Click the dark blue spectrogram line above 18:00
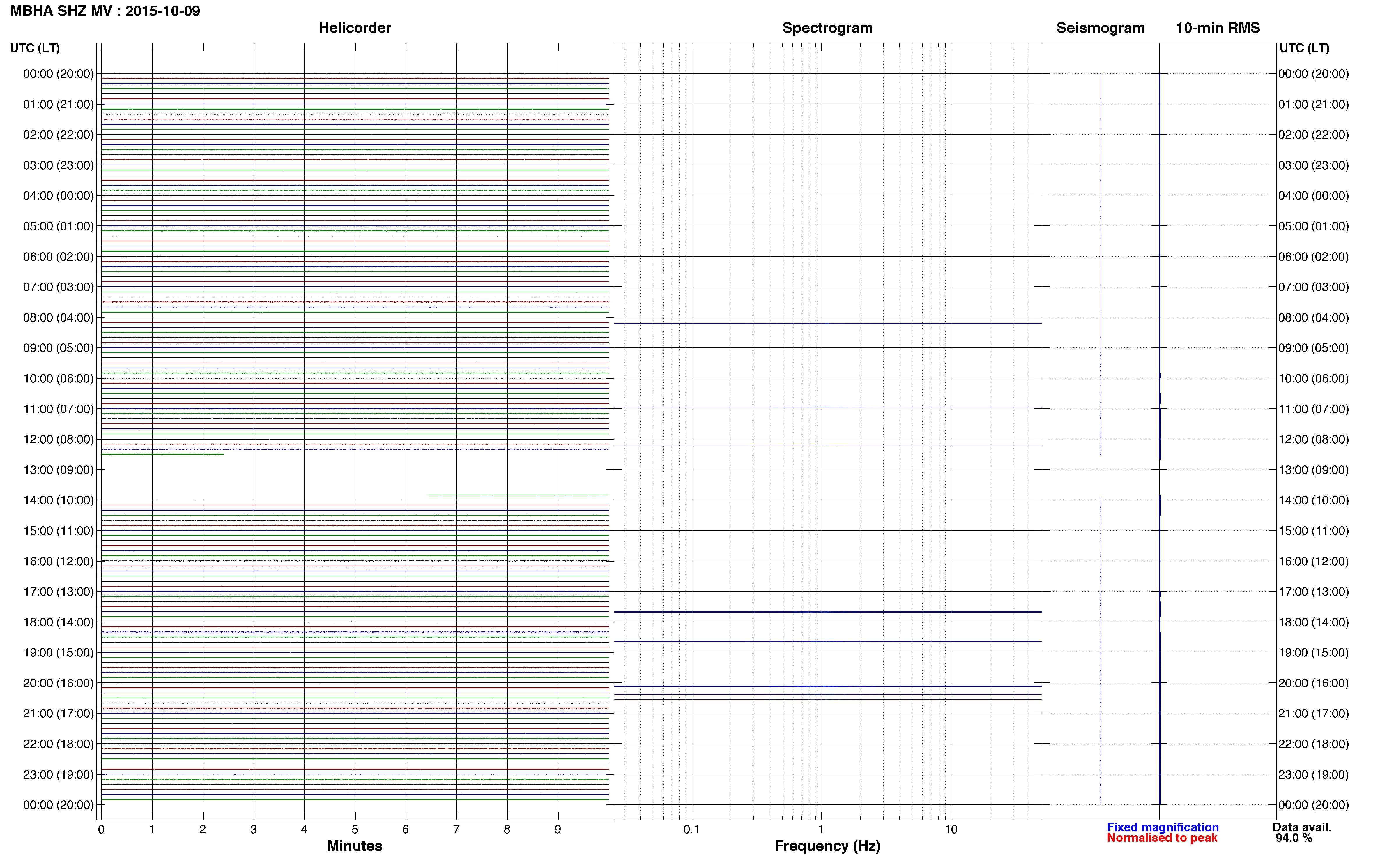 coord(828,612)
